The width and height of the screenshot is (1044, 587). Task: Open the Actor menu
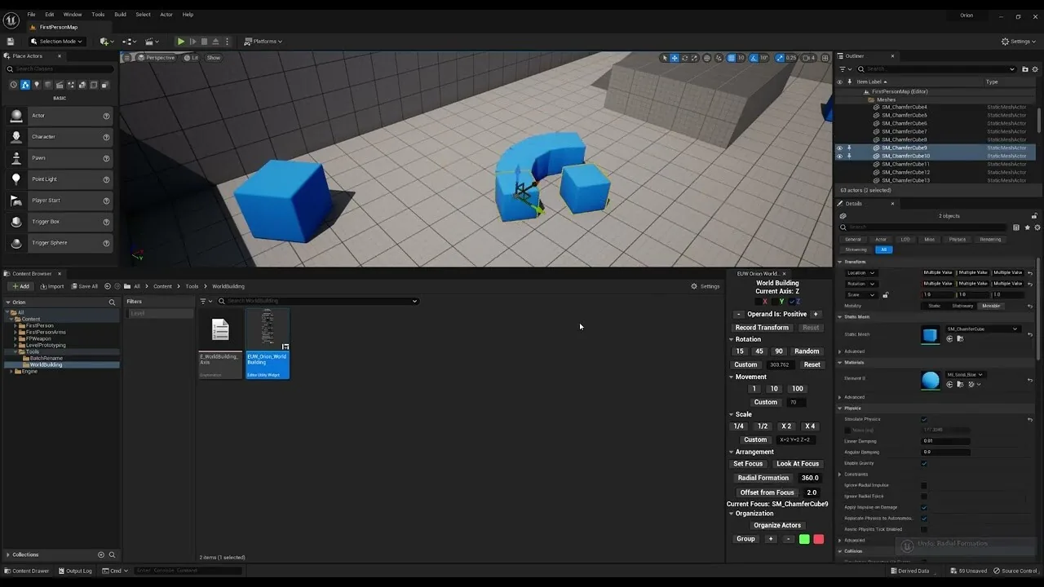(x=166, y=15)
